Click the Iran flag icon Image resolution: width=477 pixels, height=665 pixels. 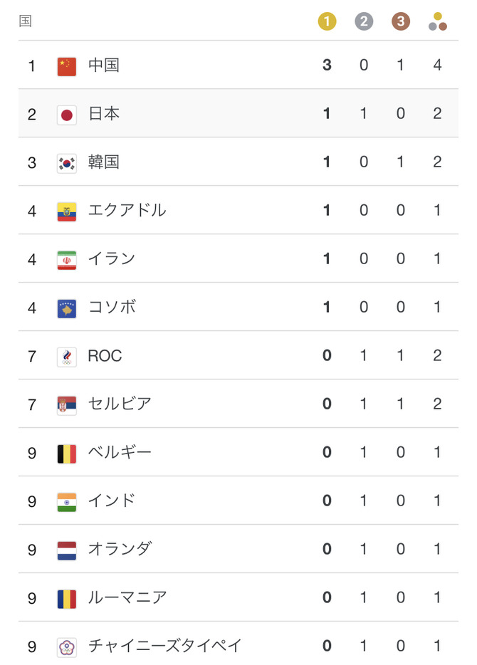pos(67,260)
